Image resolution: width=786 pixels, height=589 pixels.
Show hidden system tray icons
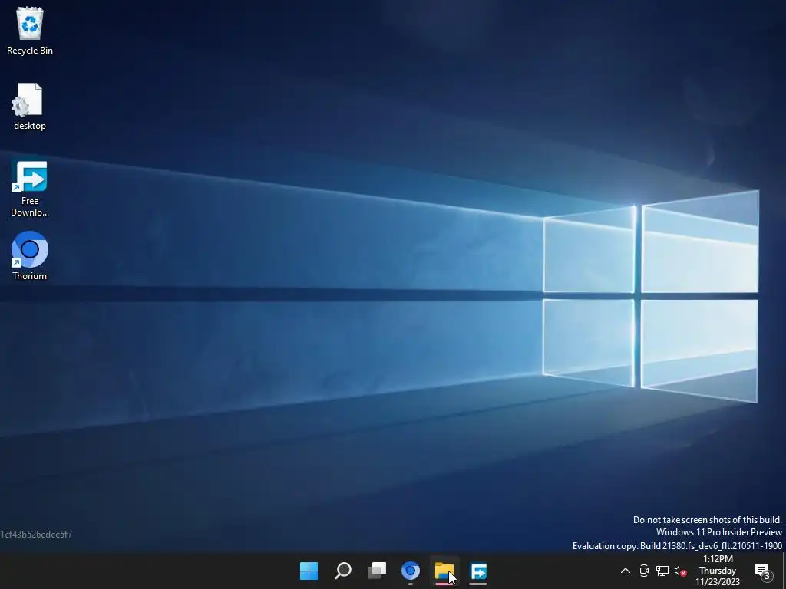tap(625, 571)
